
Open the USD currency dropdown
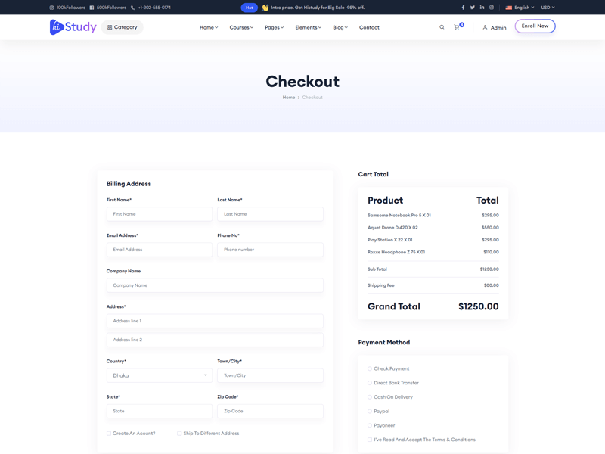click(x=548, y=8)
